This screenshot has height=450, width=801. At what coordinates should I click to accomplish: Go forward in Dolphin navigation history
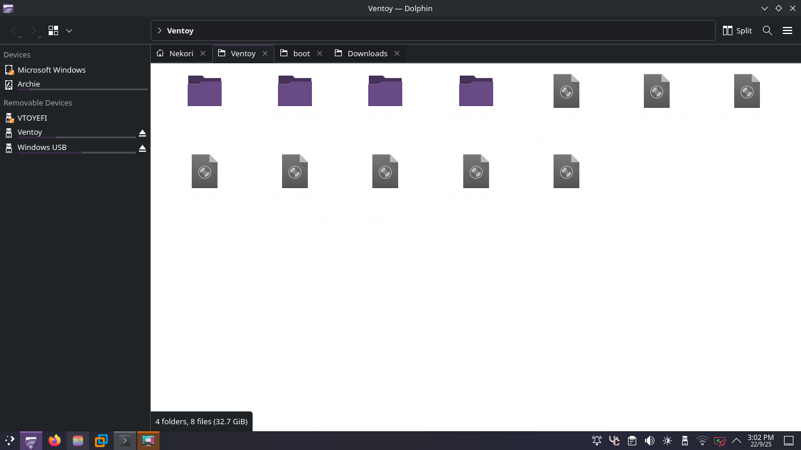click(33, 30)
